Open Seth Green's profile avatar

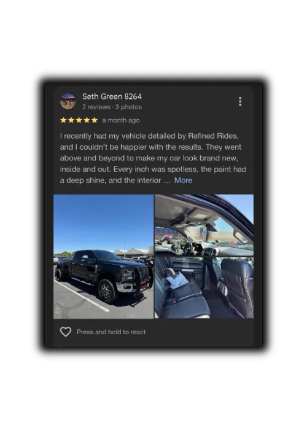(x=68, y=101)
